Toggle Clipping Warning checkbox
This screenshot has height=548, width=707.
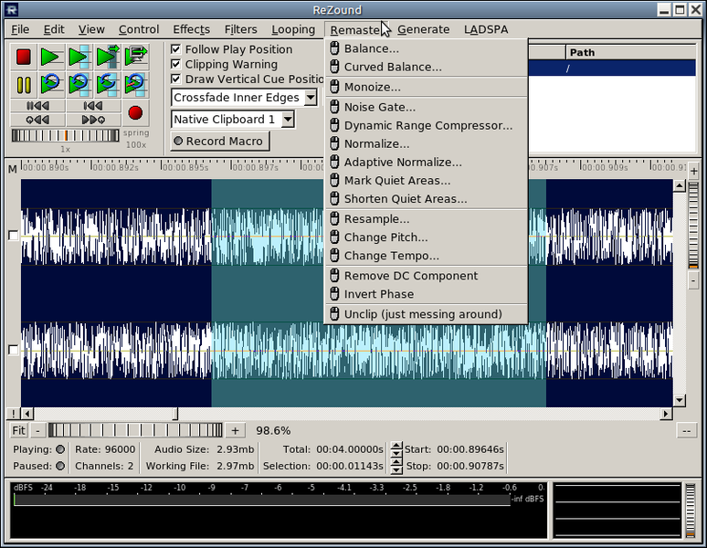[x=176, y=64]
